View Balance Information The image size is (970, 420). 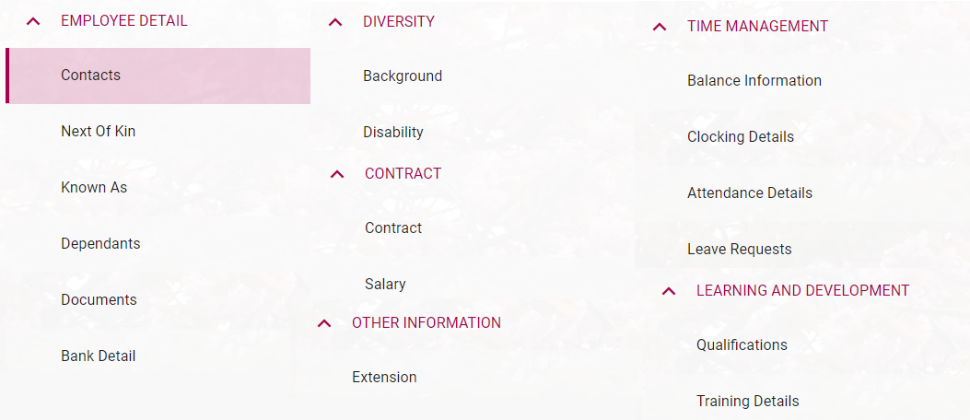tap(754, 81)
